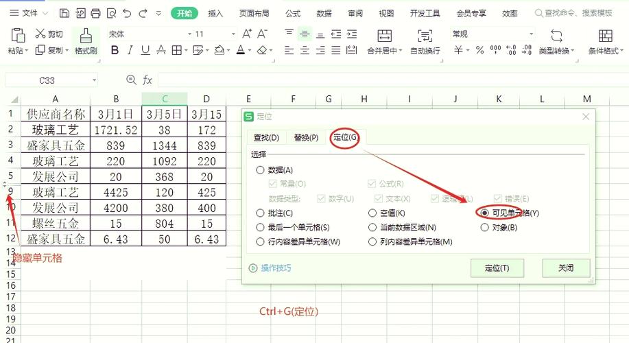This screenshot has height=343, width=629.
Task: Click the formula bar input field
Action: 392,80
